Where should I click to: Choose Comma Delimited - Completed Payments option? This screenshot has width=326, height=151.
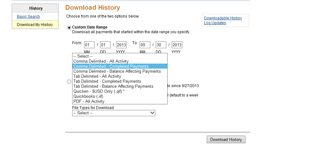point(120,66)
